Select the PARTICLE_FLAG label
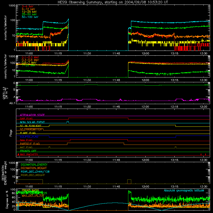This screenshot has height=213, width=213. point(30,144)
